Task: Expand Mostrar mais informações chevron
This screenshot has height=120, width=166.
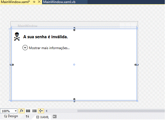Action: pyautogui.click(x=25, y=48)
